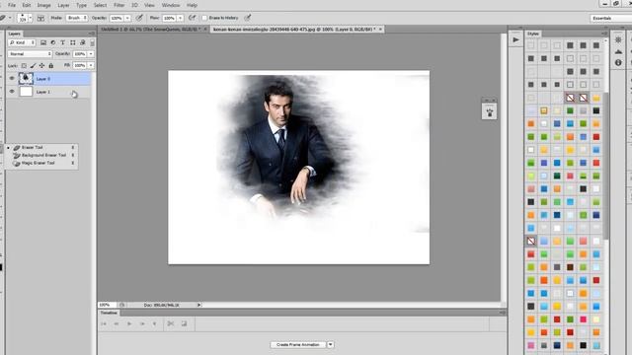Select the Styles panel tab
Viewport: 632px width, 355px height.
click(x=533, y=34)
